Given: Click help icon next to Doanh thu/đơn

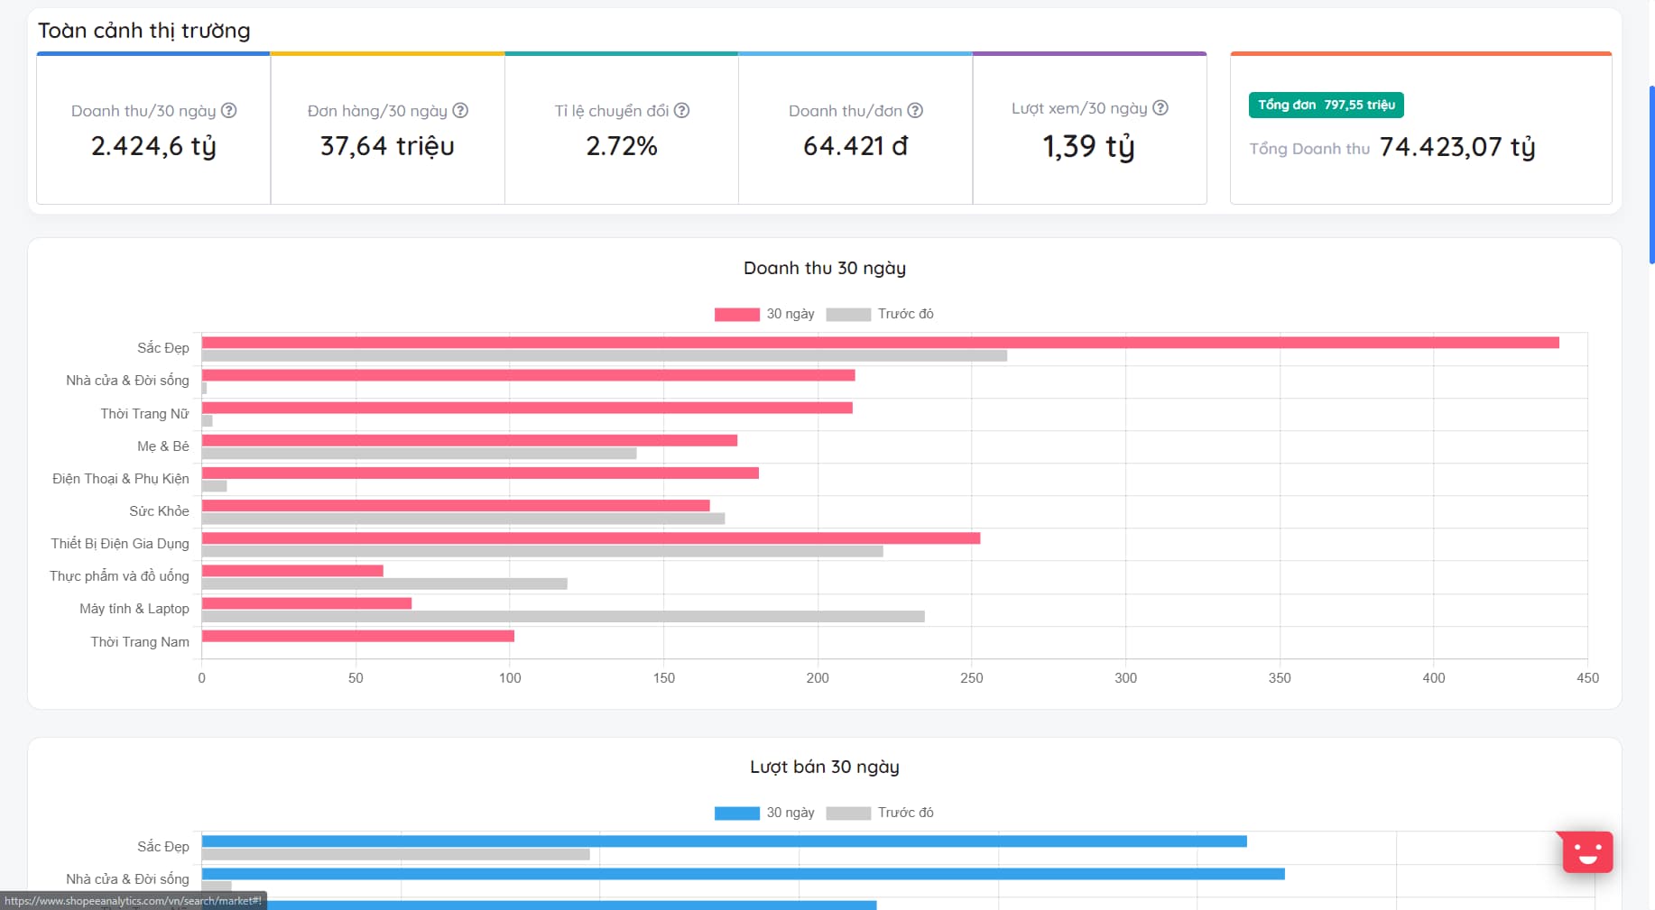Looking at the screenshot, I should pyautogui.click(x=915, y=110).
